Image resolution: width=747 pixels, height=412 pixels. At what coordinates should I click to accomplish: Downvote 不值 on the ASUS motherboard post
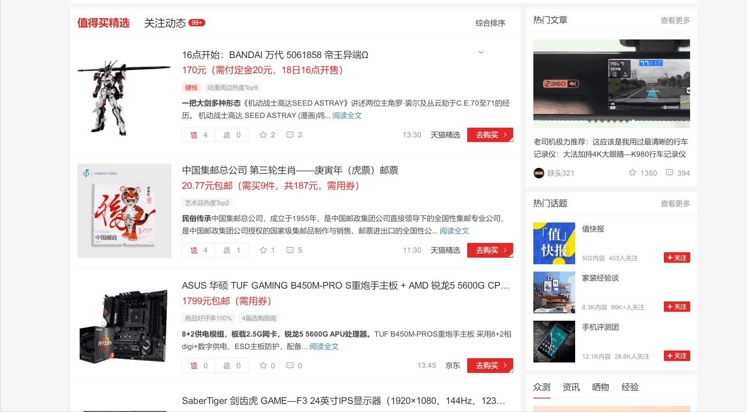coord(227,366)
